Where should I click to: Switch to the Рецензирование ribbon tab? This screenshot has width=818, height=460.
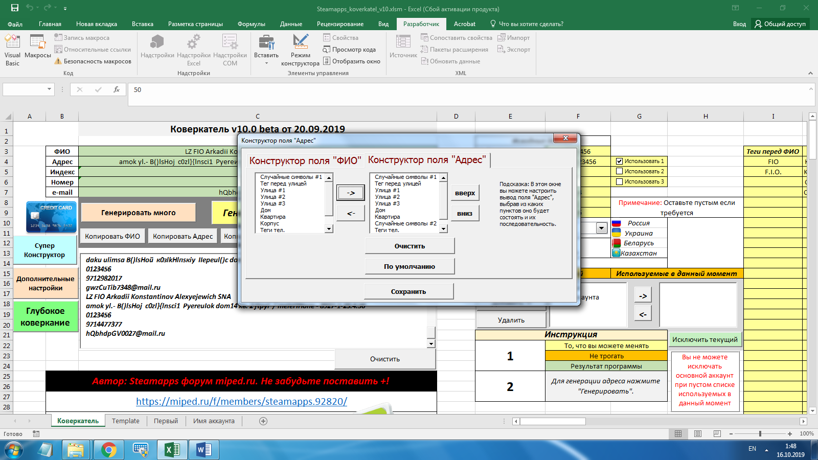click(340, 24)
